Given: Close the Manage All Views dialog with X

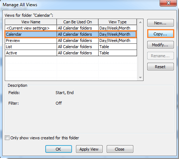Looking at the screenshot, I should 168,3.
